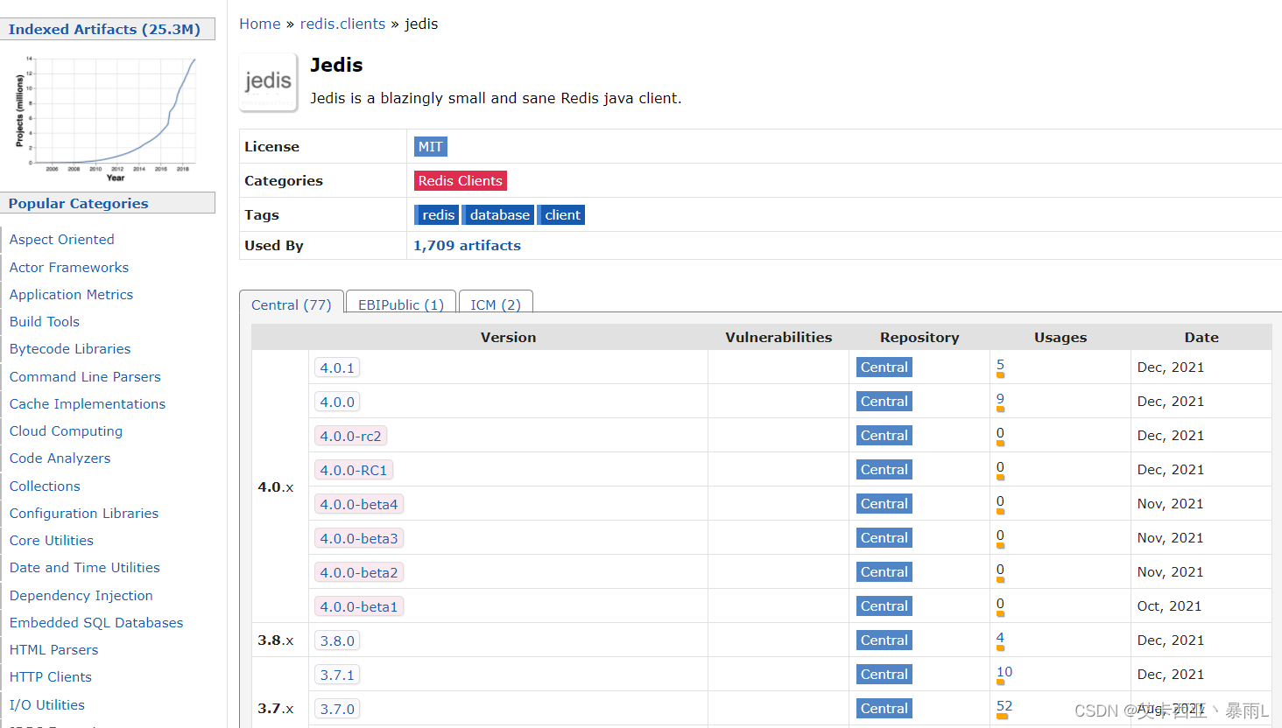The height and width of the screenshot is (728, 1282).
Task: Click Central repository badge for 4.0.0-beta1
Action: pyautogui.click(x=884, y=606)
